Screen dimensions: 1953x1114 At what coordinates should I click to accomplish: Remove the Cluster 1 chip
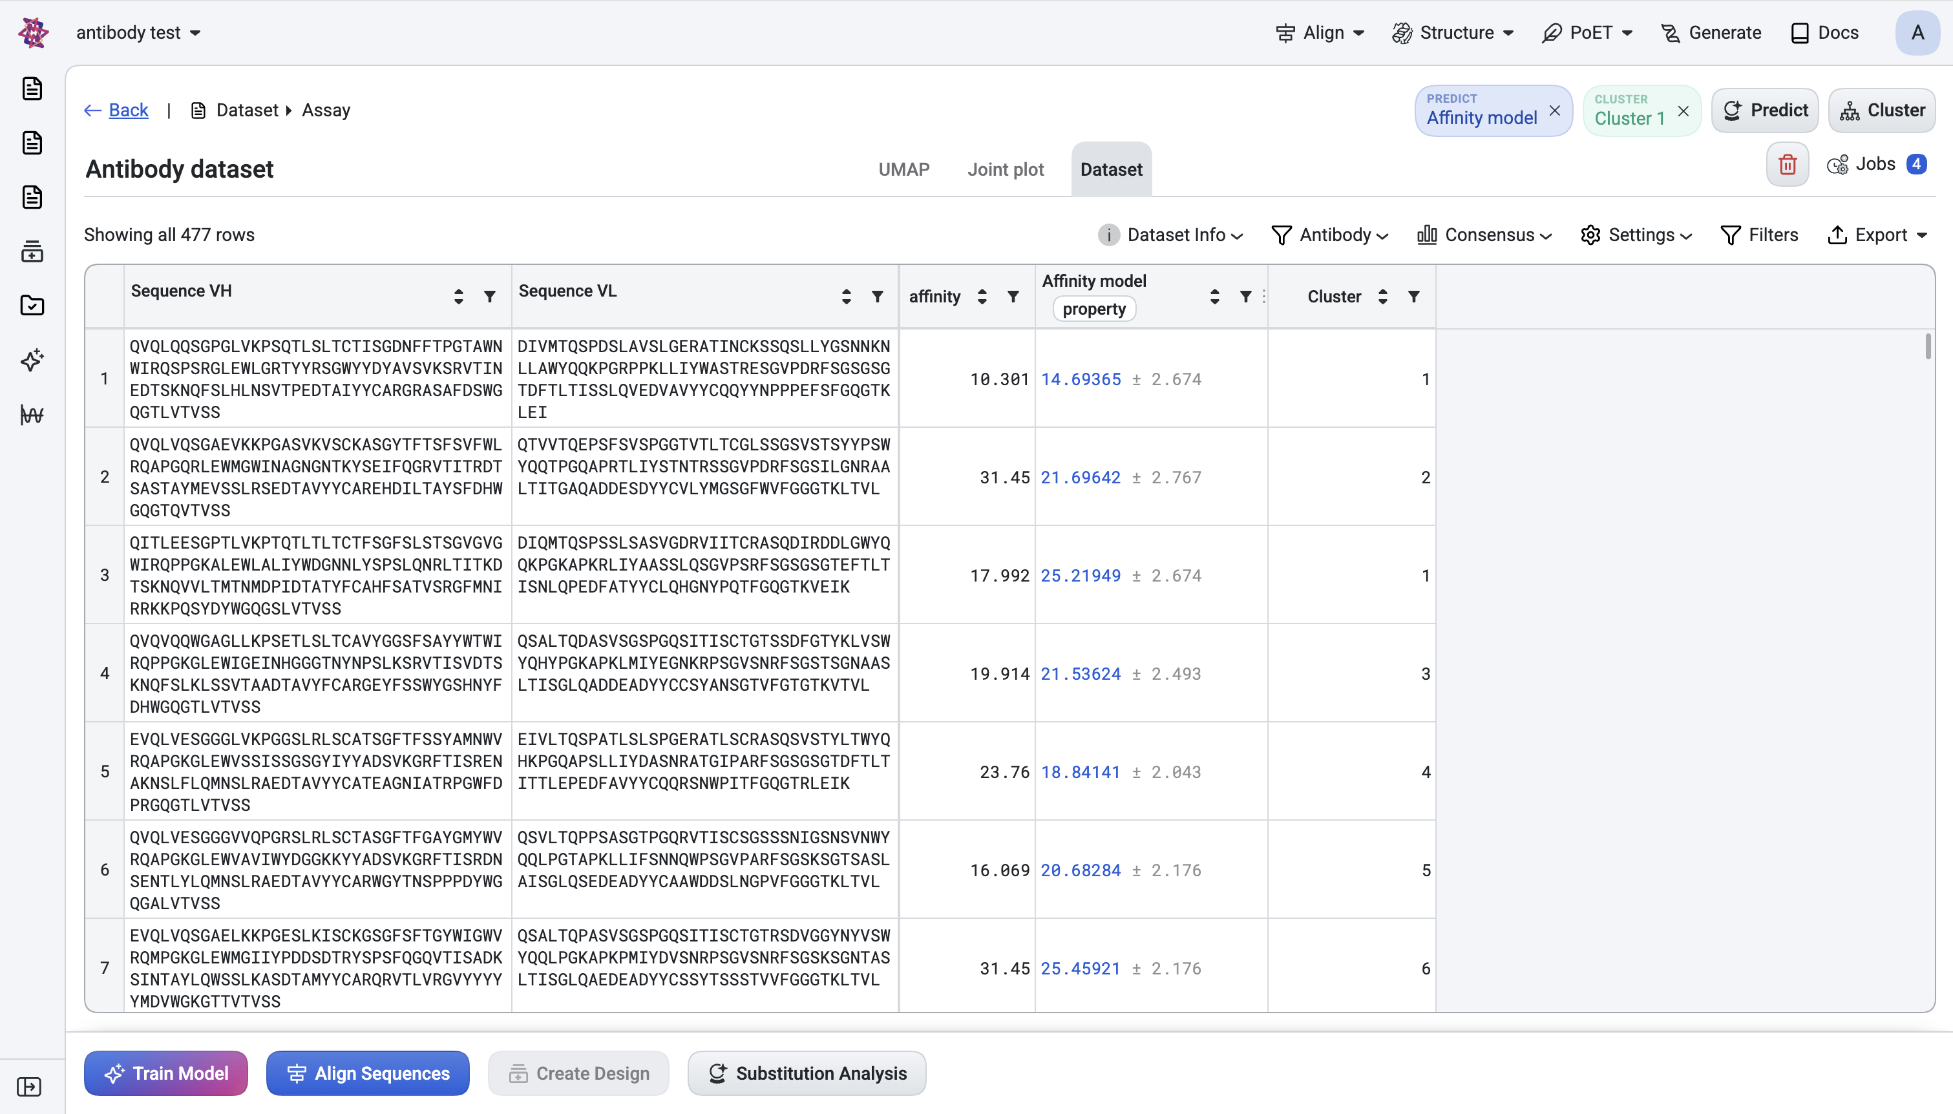pos(1683,111)
